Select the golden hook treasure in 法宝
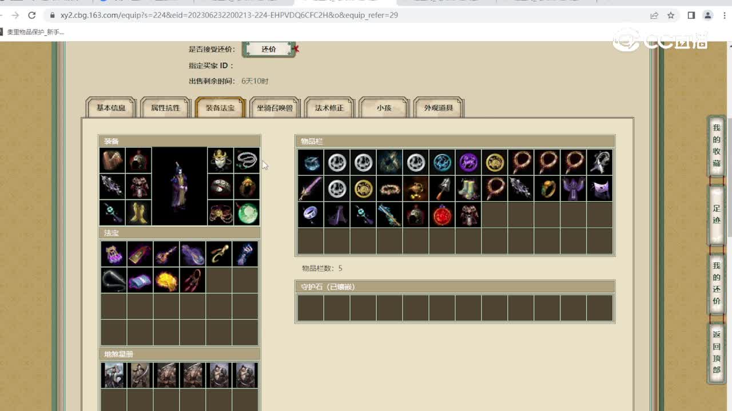This screenshot has width=732, height=411. tap(219, 254)
